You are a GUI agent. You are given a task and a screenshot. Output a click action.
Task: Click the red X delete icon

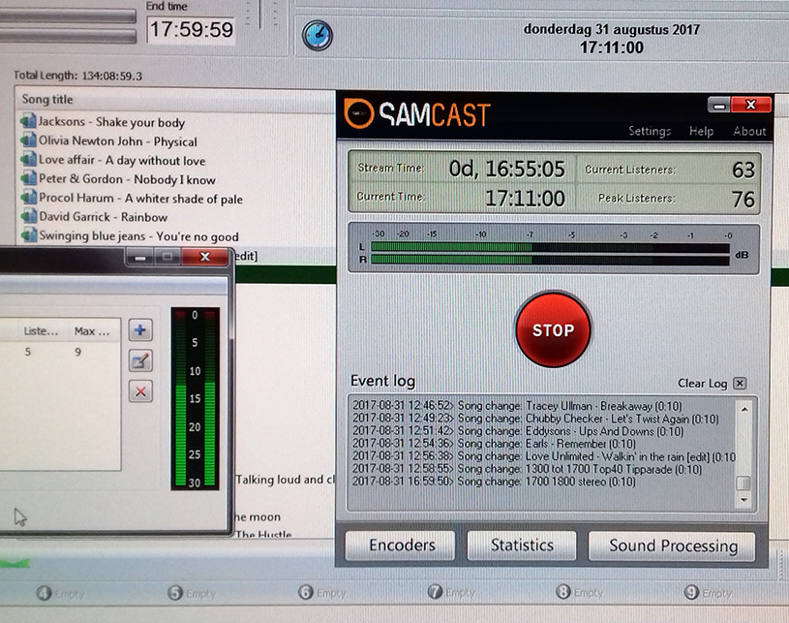pyautogui.click(x=140, y=390)
